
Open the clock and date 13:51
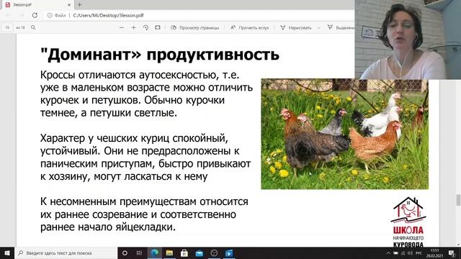point(435,253)
